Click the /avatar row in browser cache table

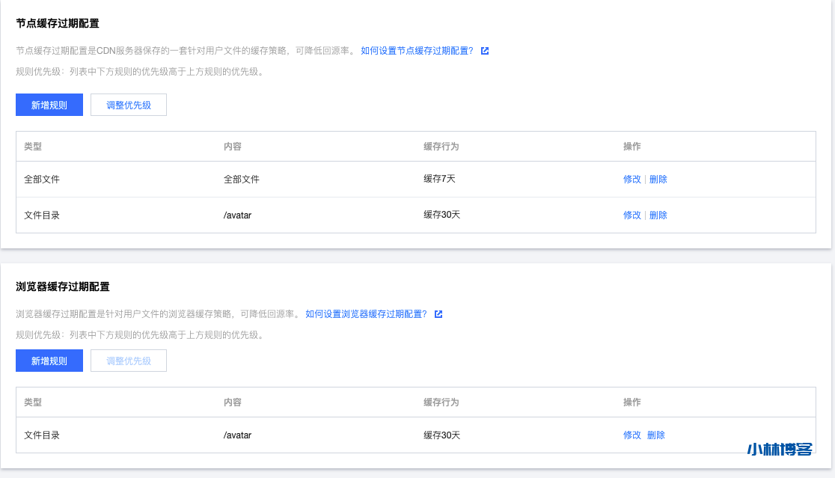click(299, 435)
